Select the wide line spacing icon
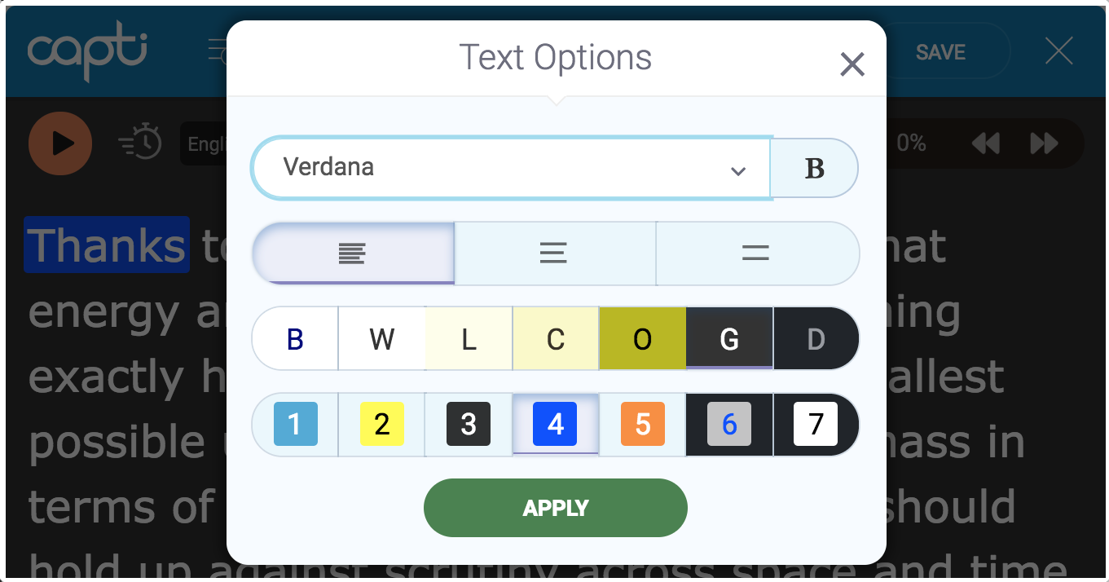Screen dimensions: 1109x582 [757, 254]
